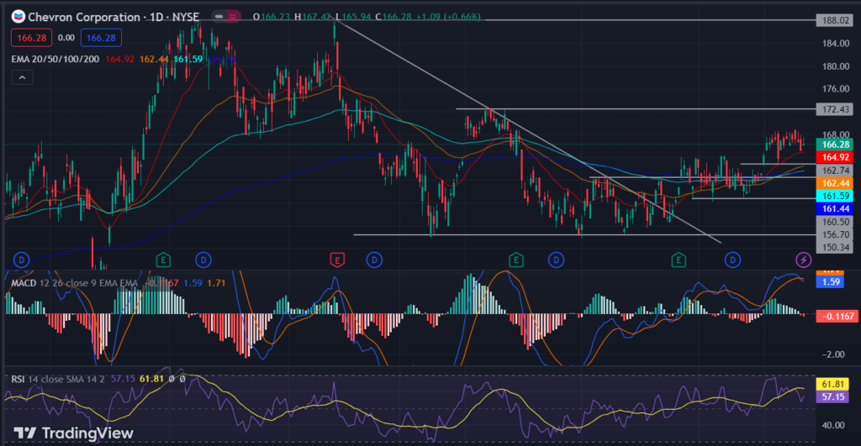Viewport: 861px width, 446px height.
Task: Click the green current price label 166.28
Action: (x=835, y=144)
